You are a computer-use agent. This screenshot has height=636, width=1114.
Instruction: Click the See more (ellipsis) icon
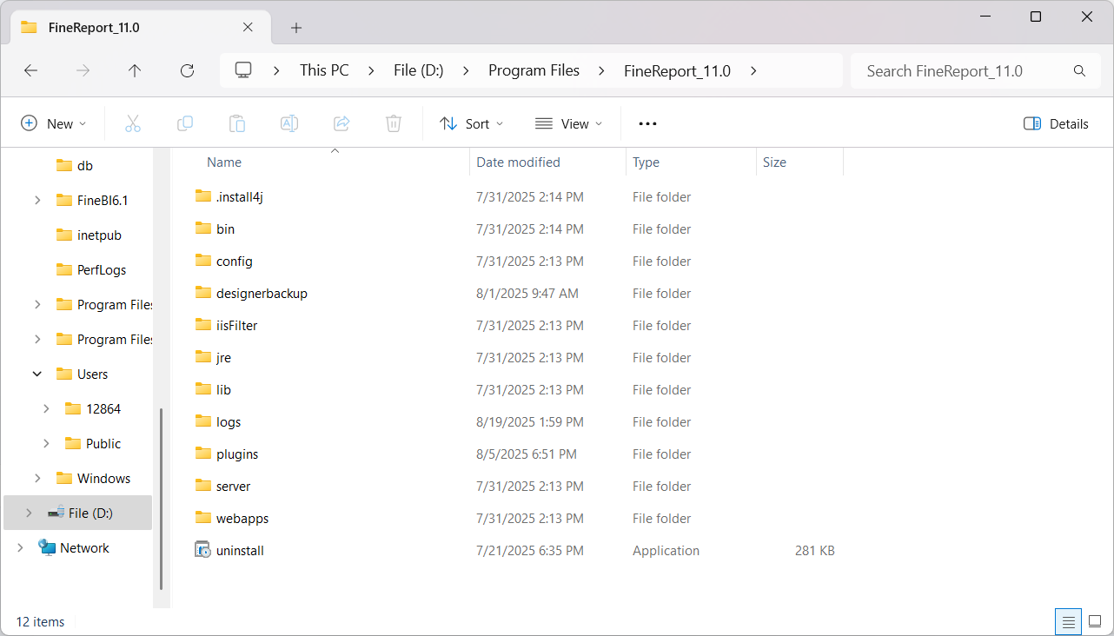(x=647, y=123)
